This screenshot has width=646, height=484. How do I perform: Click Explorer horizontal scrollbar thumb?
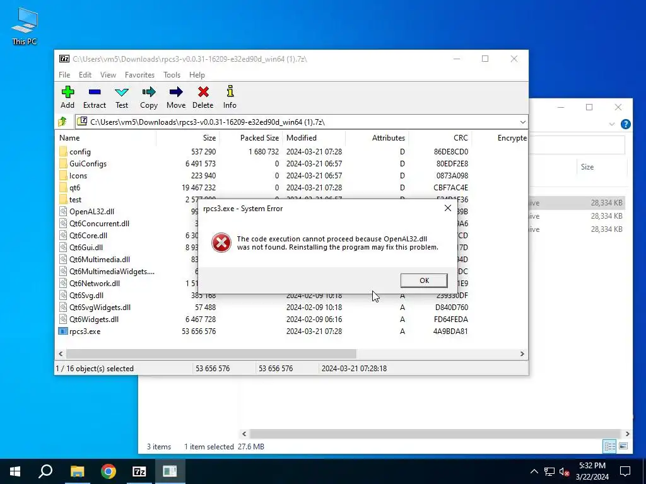pyautogui.click(x=435, y=434)
